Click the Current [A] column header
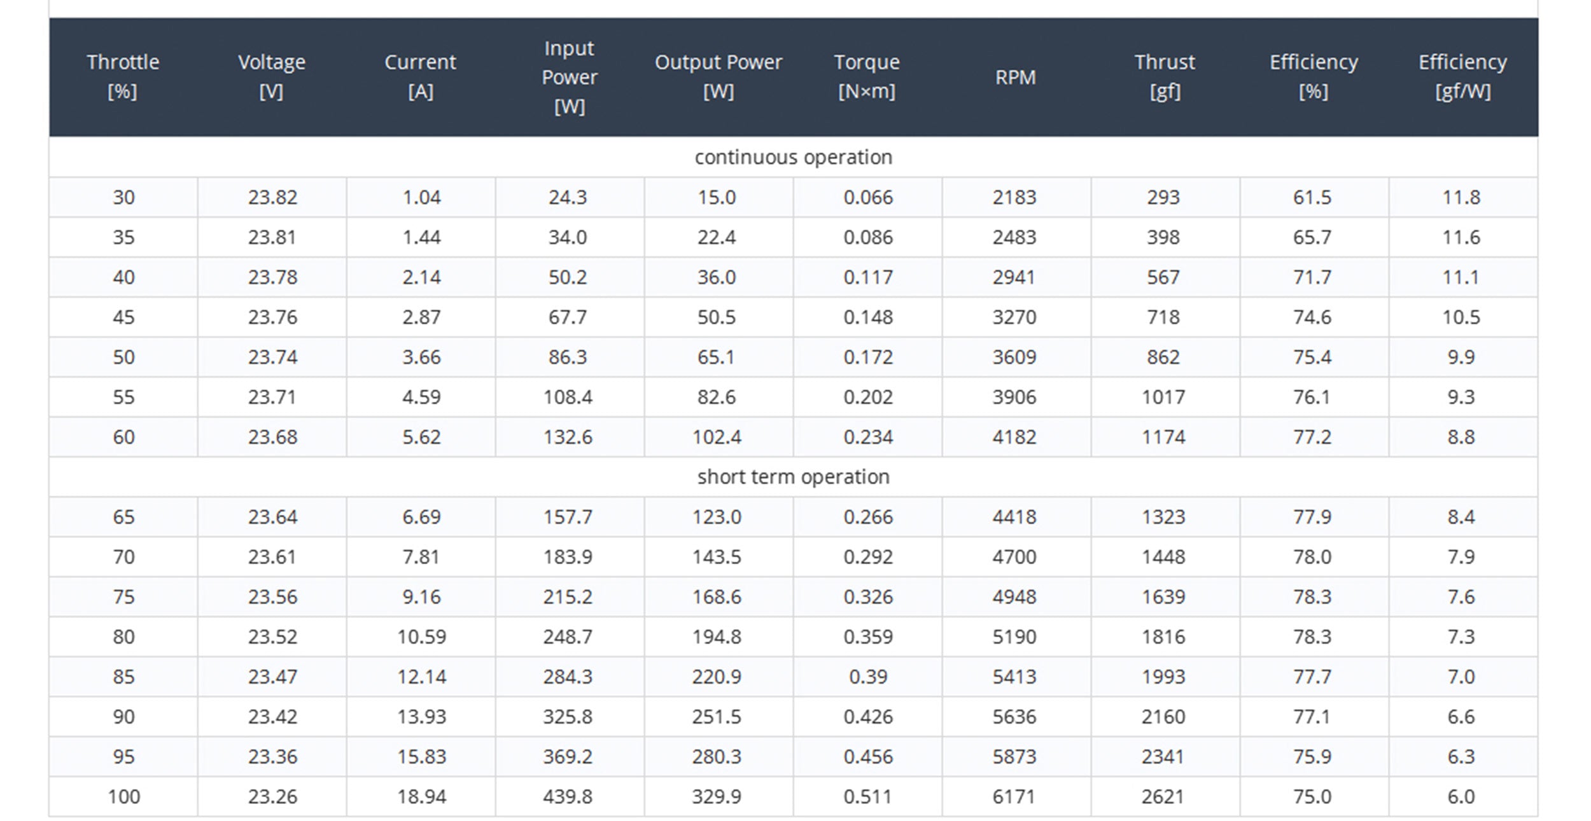The image size is (1591, 821). tap(420, 77)
